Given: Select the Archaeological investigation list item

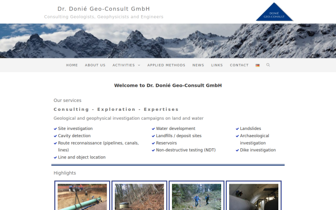Looking at the screenshot, I should click(254, 139).
